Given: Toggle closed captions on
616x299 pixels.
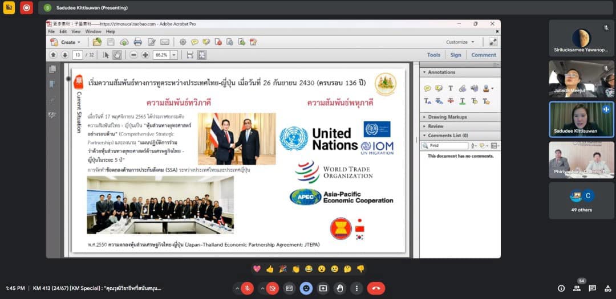Looking at the screenshot, I should click(289, 288).
